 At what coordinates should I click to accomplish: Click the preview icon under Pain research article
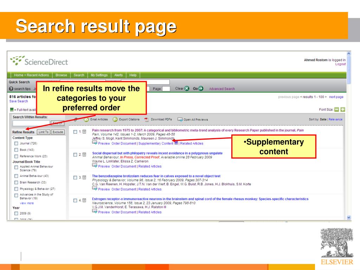(x=95, y=143)
